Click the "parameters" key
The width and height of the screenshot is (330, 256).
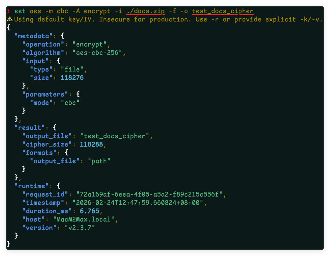coord(45,95)
